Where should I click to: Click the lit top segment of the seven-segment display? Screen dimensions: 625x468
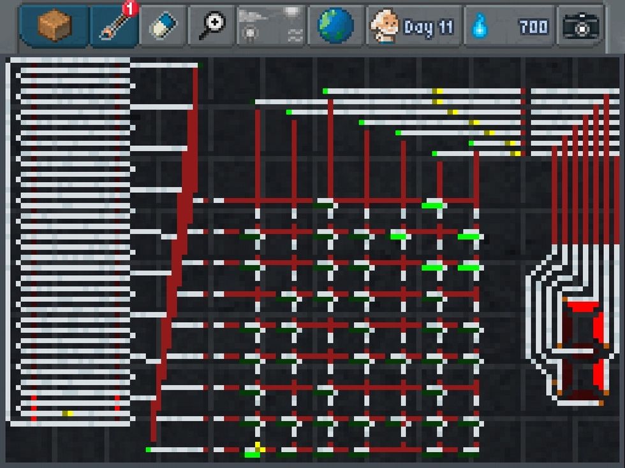pyautogui.click(x=582, y=307)
